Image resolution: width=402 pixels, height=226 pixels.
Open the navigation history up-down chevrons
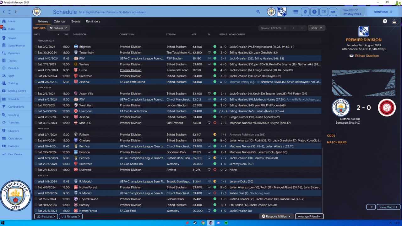(x=9, y=12)
